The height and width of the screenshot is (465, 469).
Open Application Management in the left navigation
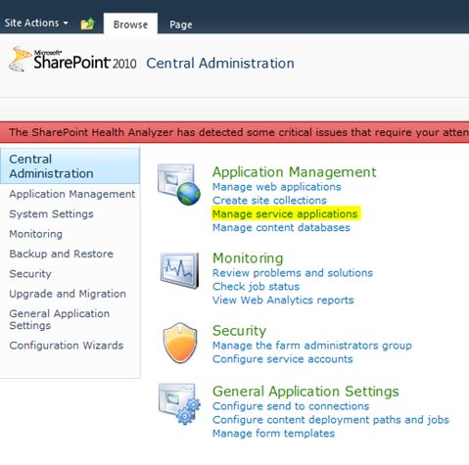(x=72, y=194)
